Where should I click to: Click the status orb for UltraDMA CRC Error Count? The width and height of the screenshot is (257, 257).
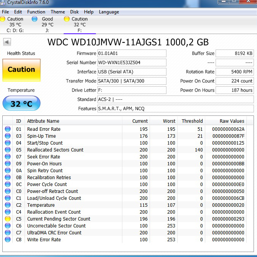pos(8,232)
